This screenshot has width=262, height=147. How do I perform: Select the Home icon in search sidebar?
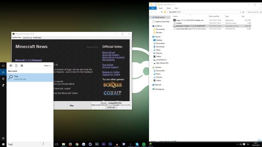3,72
